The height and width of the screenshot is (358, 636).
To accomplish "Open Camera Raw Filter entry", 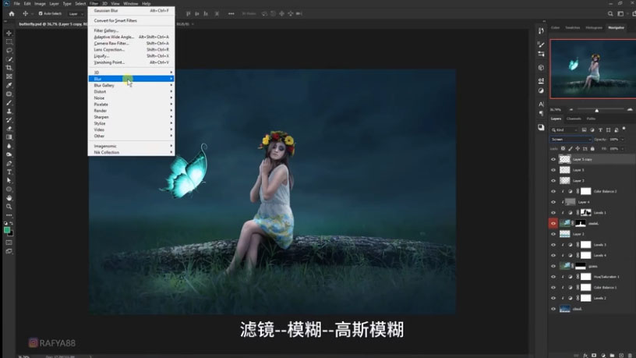I will click(x=132, y=43).
